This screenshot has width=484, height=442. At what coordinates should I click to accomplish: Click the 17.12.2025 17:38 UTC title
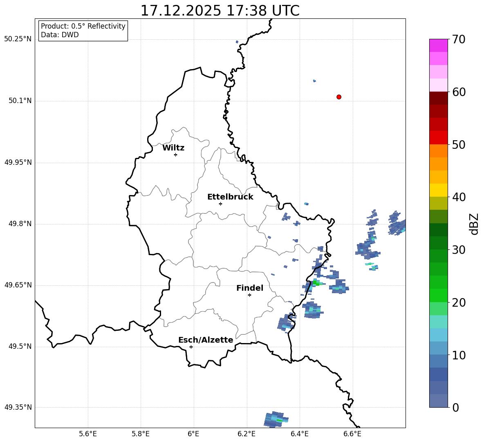click(x=220, y=11)
